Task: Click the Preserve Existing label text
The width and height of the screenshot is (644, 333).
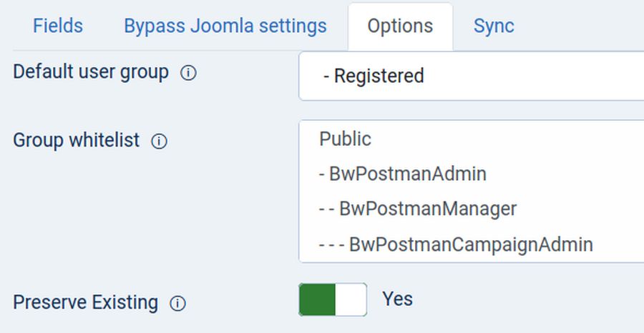Action: pos(85,302)
